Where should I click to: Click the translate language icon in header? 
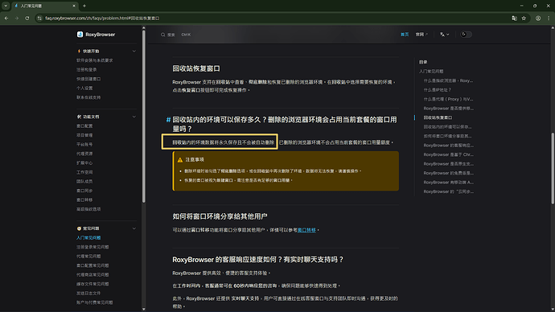tap(442, 35)
